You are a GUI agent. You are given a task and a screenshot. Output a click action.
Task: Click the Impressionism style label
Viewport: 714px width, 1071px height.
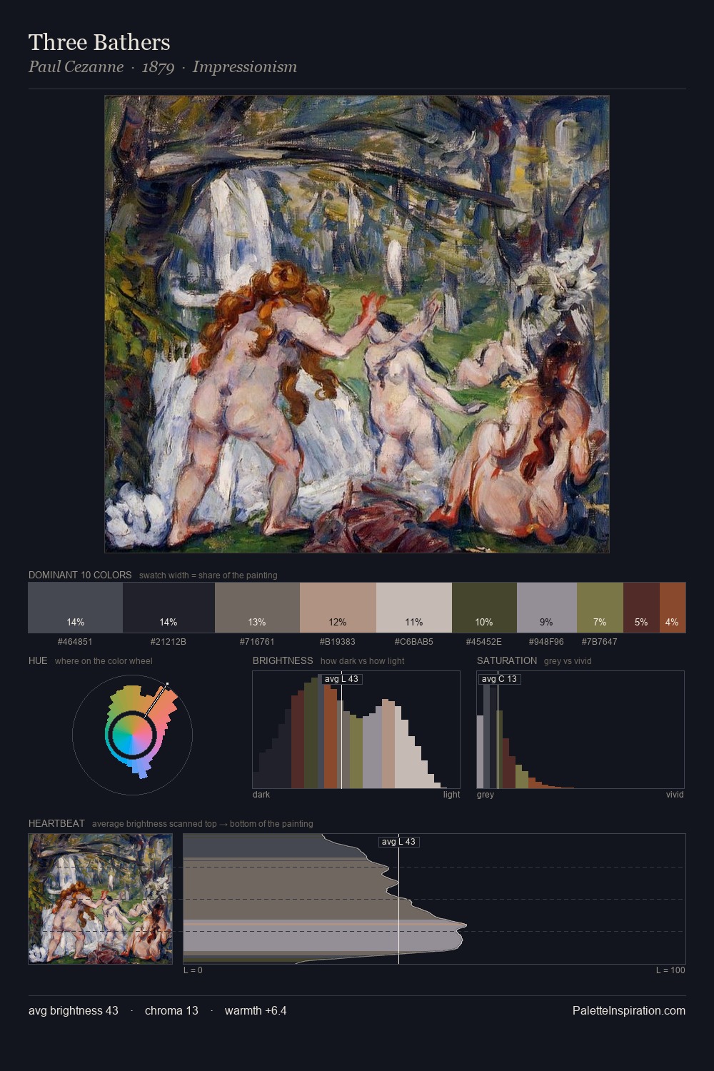click(x=244, y=67)
